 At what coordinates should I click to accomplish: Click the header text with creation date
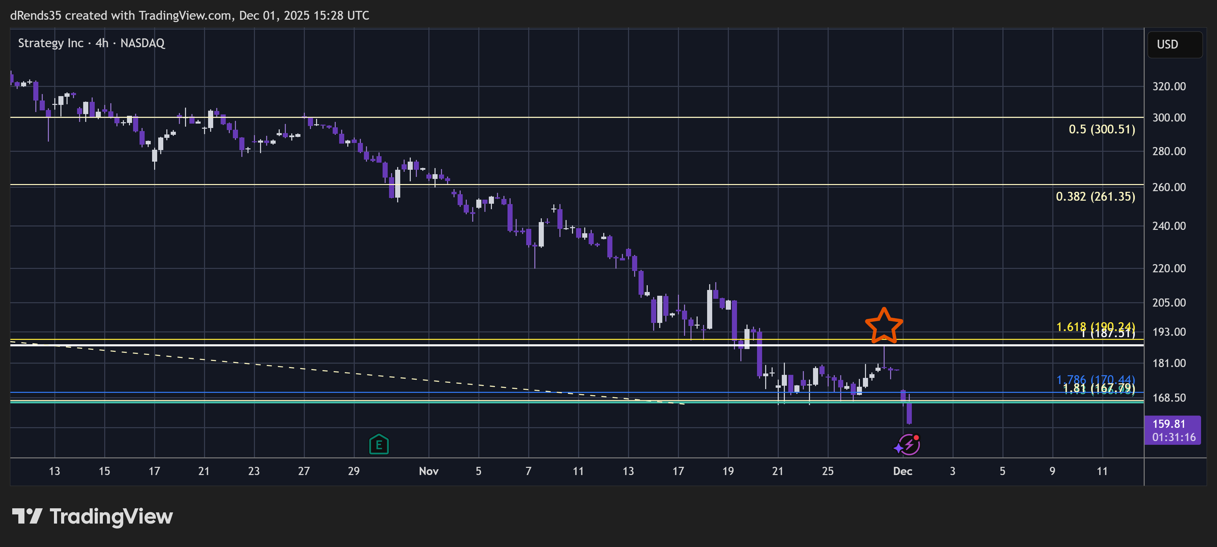[189, 16]
